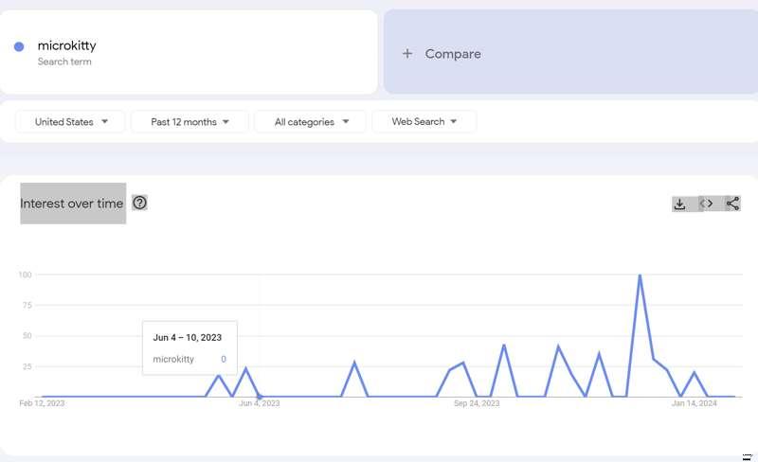Viewport: 758px width, 462px height.
Task: Click the peak point at value 100
Action: 641,275
